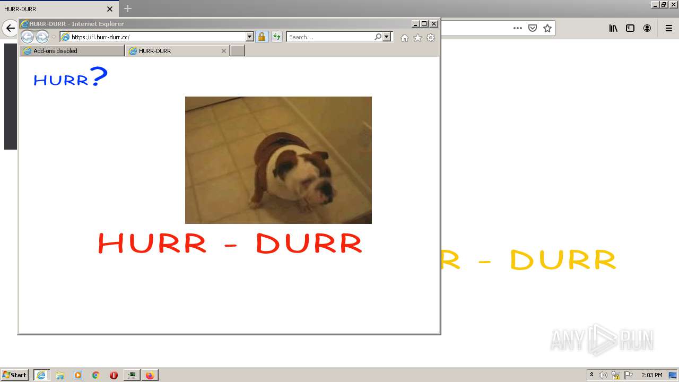
Task: Click the Show desktop button in the tray
Action: pyautogui.click(x=673, y=375)
